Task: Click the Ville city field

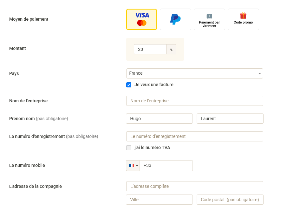Action: pyautogui.click(x=159, y=200)
